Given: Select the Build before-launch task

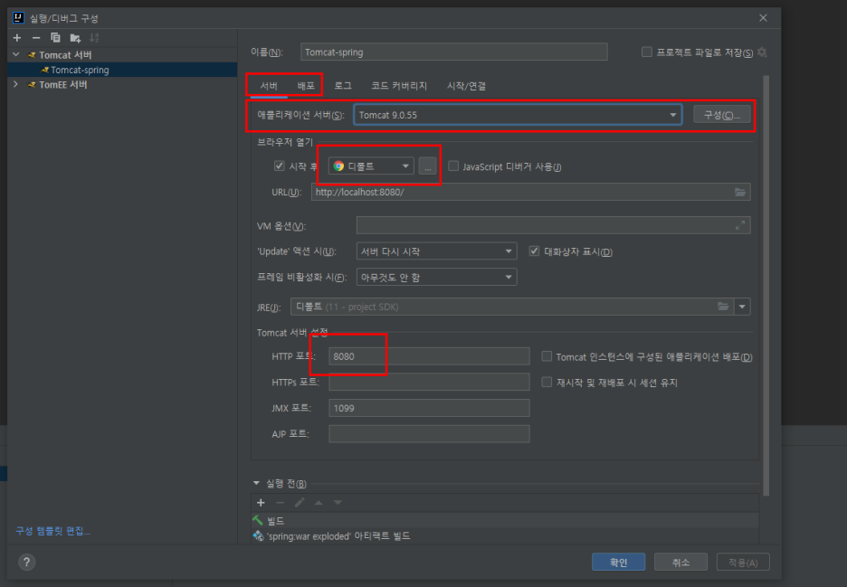Looking at the screenshot, I should (x=505, y=521).
